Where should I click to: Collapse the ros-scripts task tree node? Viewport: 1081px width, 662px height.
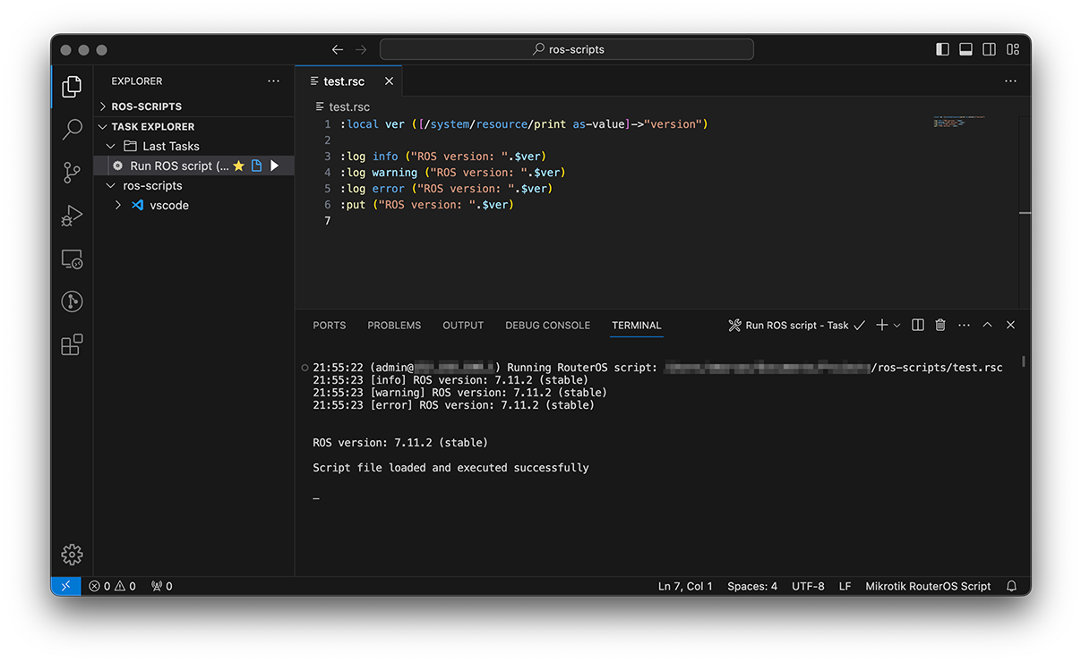(x=111, y=185)
